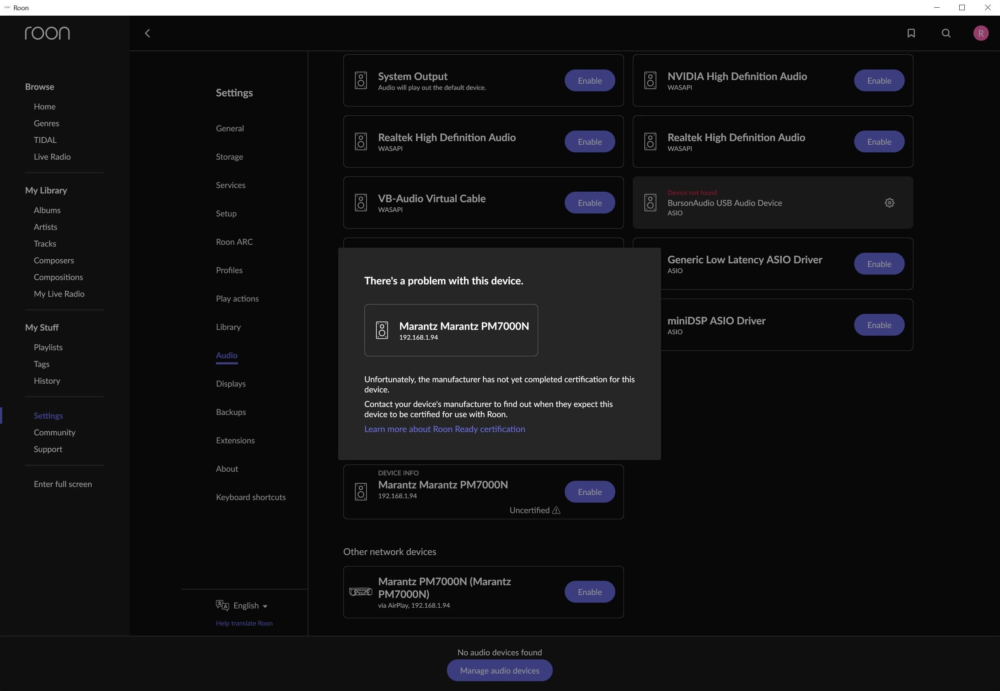Enable miniDSP ASIO Driver

(879, 325)
